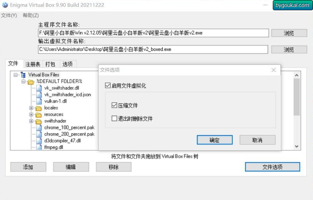The width and height of the screenshot is (313, 200).
Task: Open the 帮助(Z) menu
Action: [31, 15]
